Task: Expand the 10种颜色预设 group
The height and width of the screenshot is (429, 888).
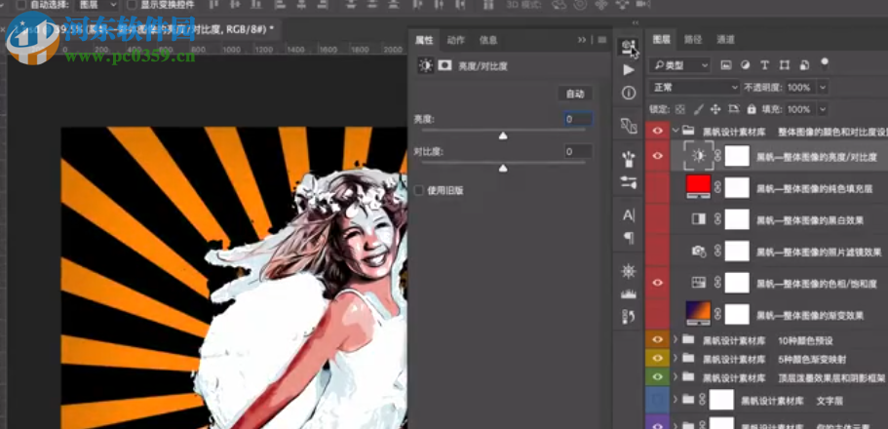Action: (x=676, y=340)
